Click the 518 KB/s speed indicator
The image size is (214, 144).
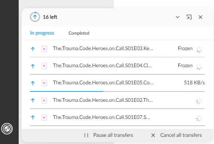195,83
